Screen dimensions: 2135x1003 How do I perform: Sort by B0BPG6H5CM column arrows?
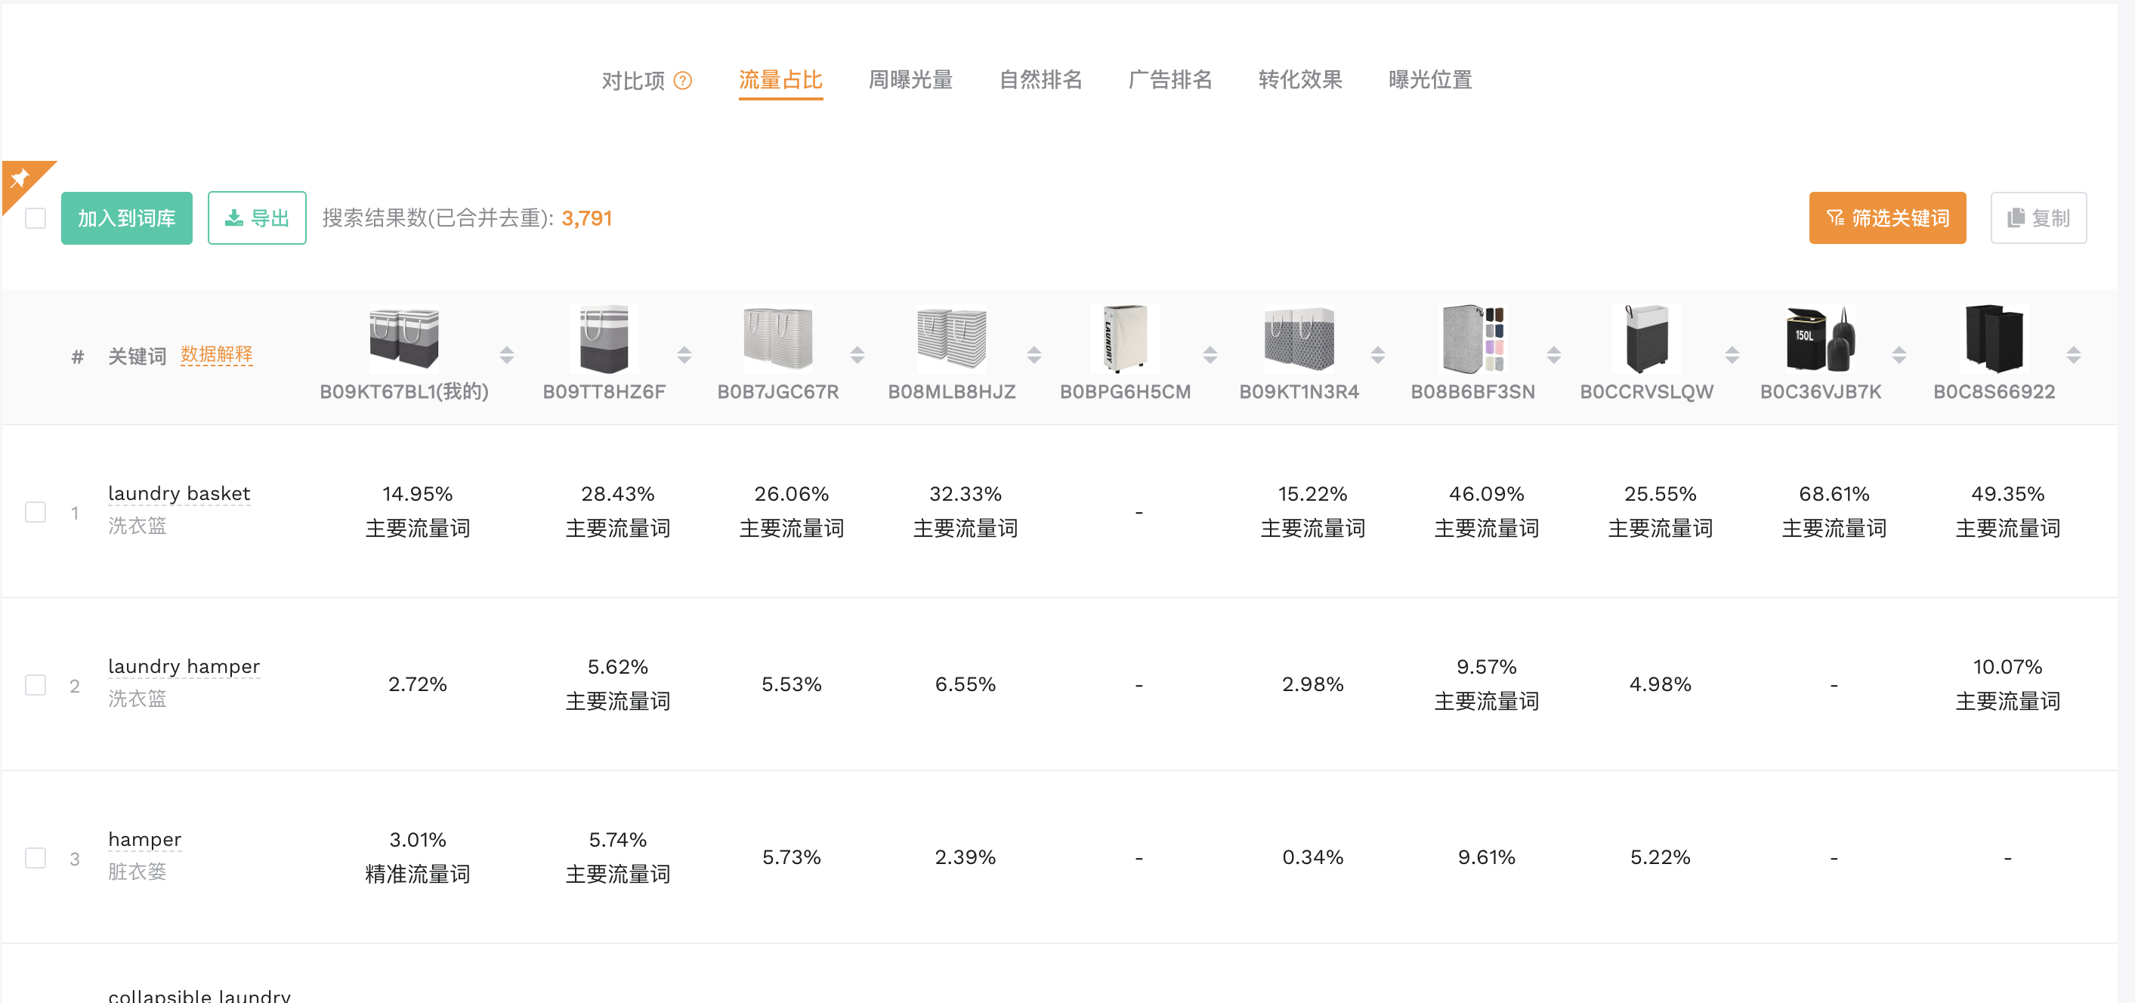point(1210,355)
